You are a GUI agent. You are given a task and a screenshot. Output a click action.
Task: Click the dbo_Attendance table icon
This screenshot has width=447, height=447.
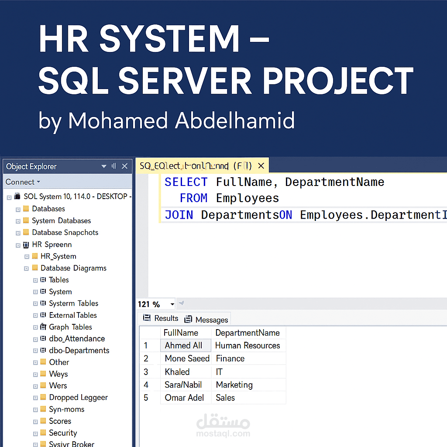pyautogui.click(x=43, y=338)
